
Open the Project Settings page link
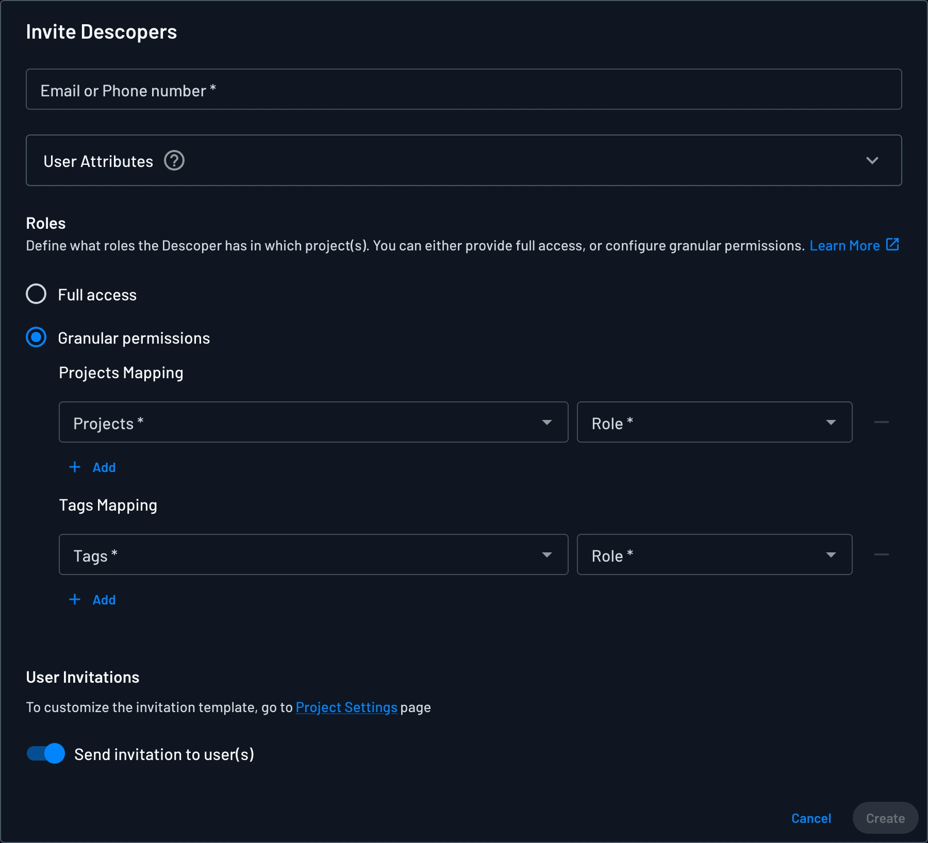pos(346,707)
